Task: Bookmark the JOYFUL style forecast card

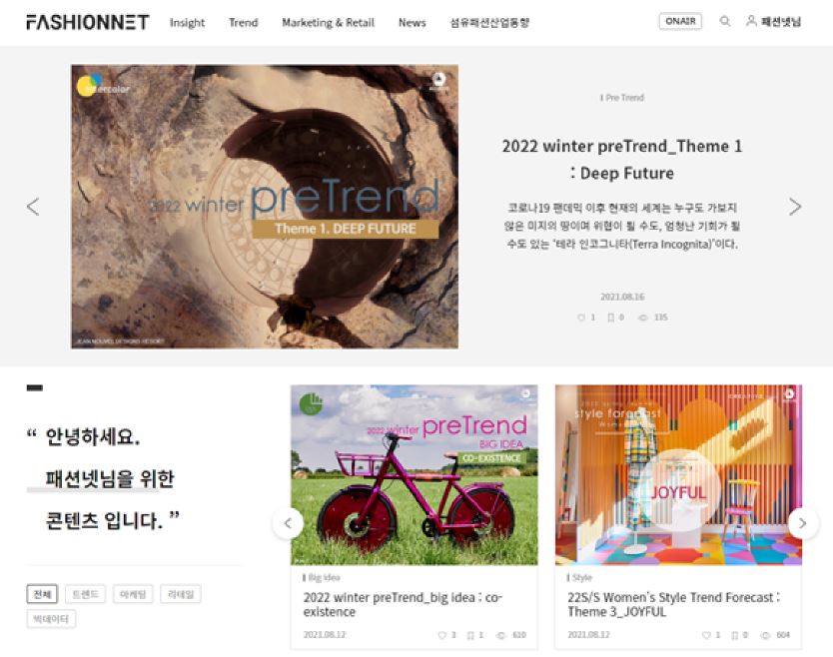Action: pyautogui.click(x=735, y=635)
